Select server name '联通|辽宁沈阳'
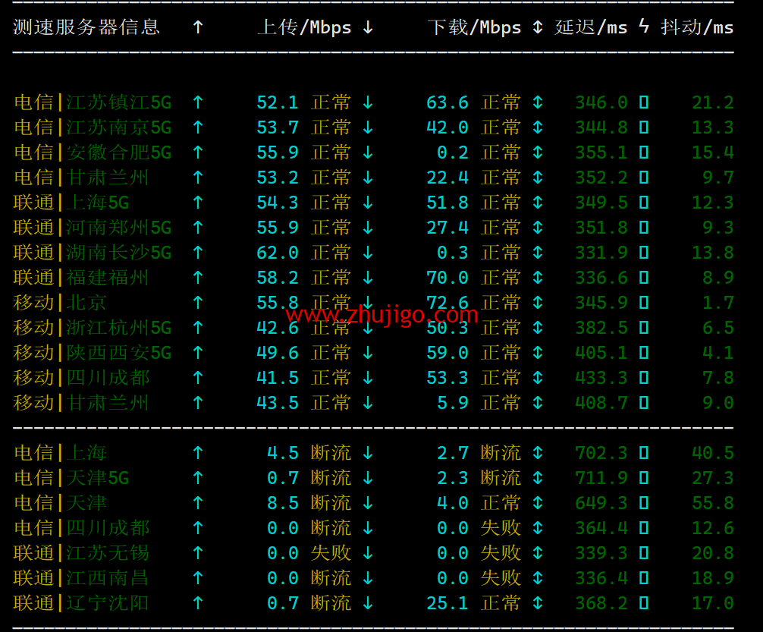Viewport: 763px width, 632px height. click(x=81, y=603)
